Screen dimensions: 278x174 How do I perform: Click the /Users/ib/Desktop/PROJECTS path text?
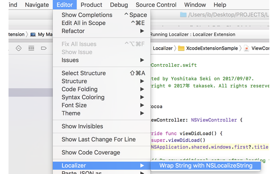(229, 15)
